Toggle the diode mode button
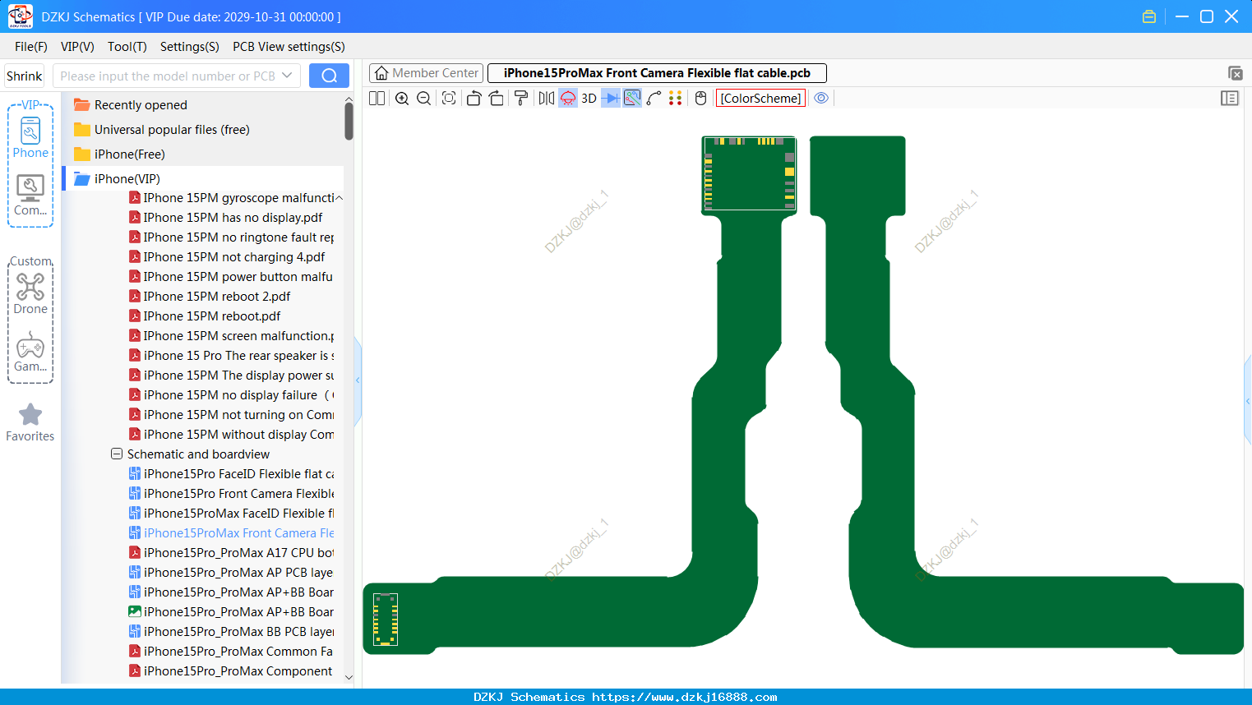This screenshot has height=705, width=1252. tap(610, 99)
